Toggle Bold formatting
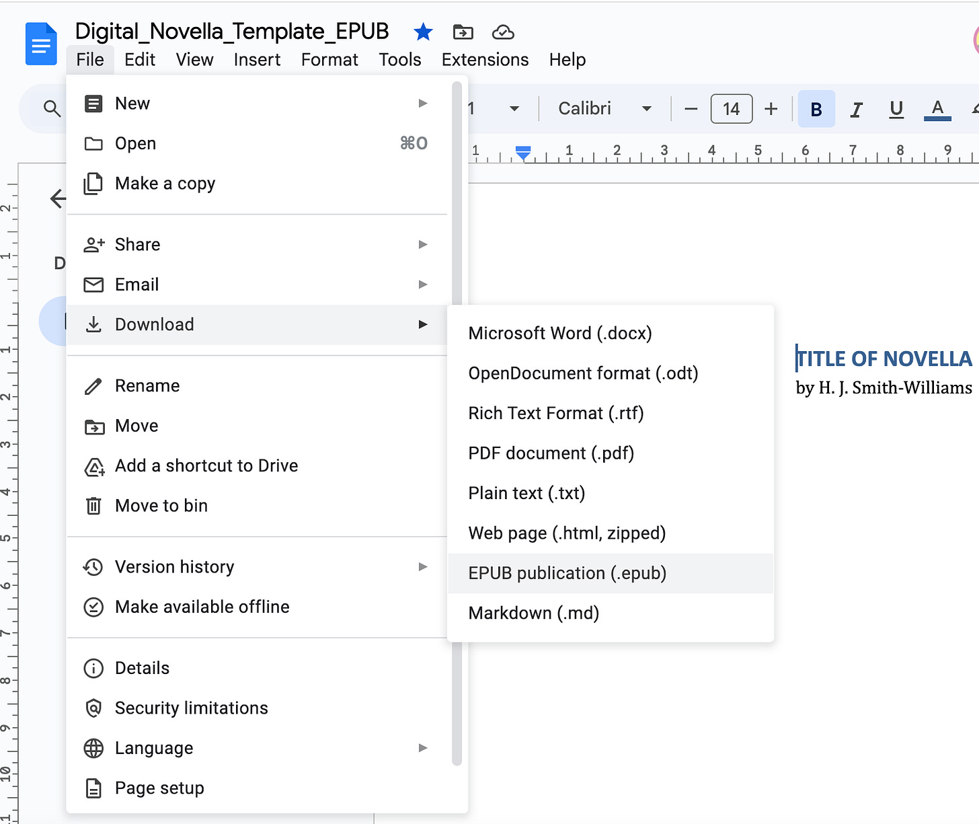 (x=816, y=109)
